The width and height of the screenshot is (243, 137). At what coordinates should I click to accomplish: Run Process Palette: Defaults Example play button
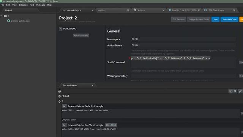[64, 107]
